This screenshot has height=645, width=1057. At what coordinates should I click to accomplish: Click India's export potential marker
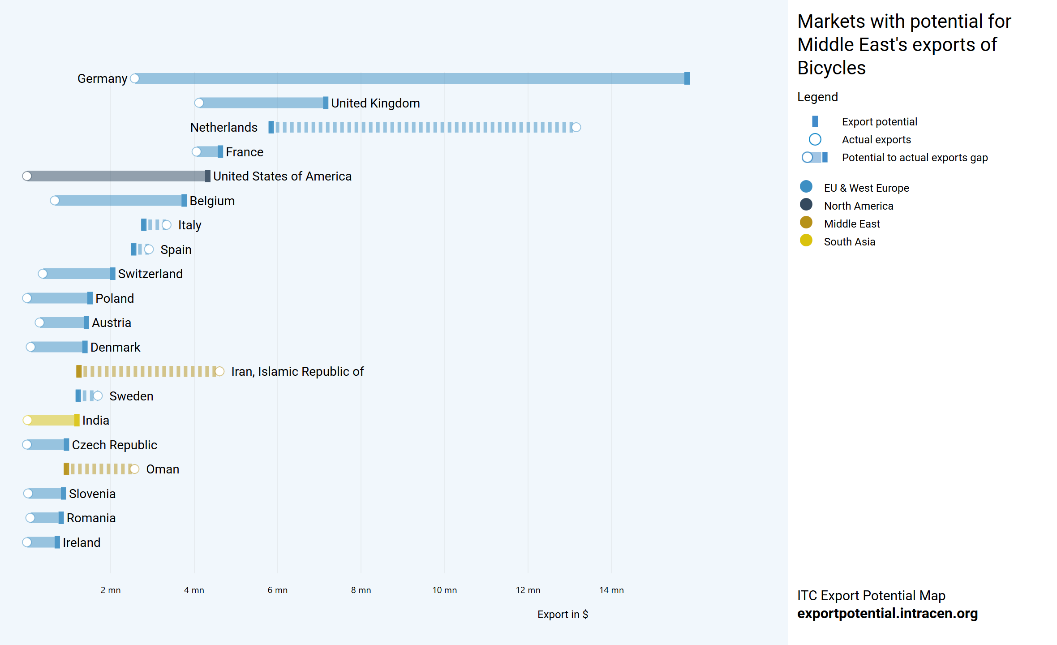77,420
